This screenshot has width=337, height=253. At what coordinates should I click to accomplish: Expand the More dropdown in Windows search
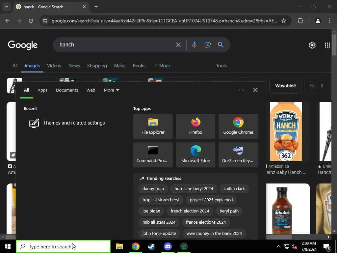[x=111, y=90]
